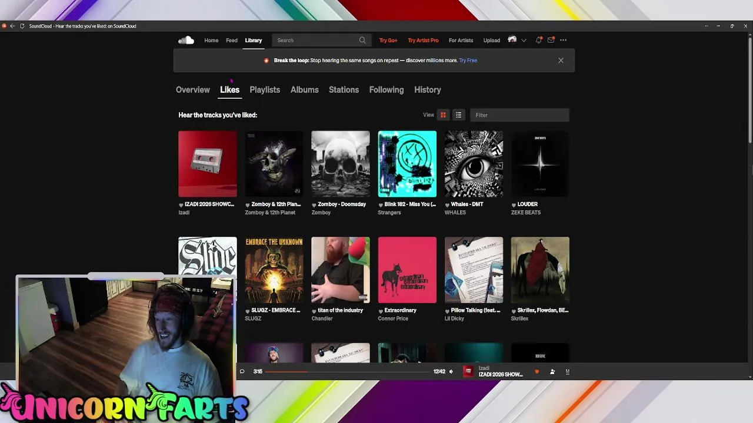This screenshot has width=753, height=423.
Task: Click the search magnifier icon
Action: pyautogui.click(x=362, y=40)
